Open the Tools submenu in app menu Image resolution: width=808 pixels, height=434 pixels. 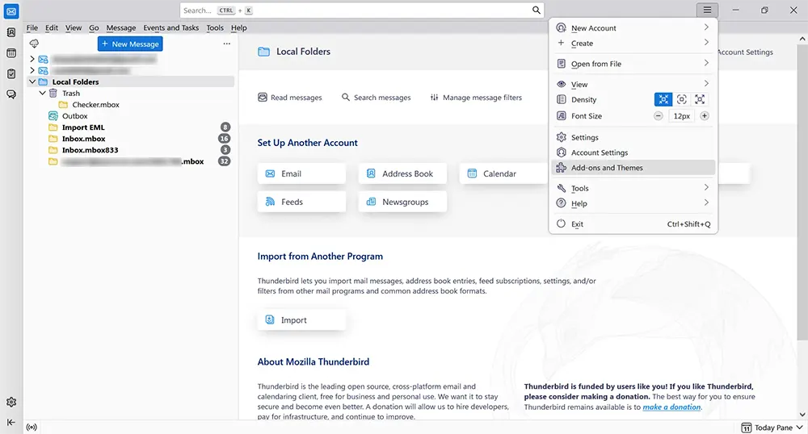[633, 188]
